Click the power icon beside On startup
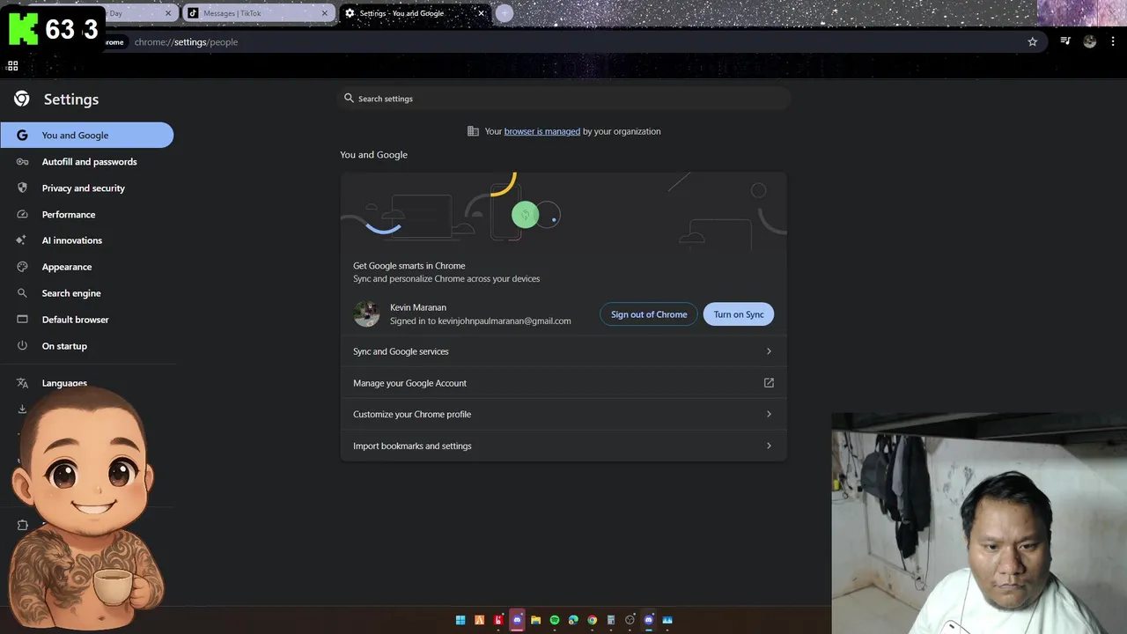This screenshot has width=1127, height=634. [22, 346]
